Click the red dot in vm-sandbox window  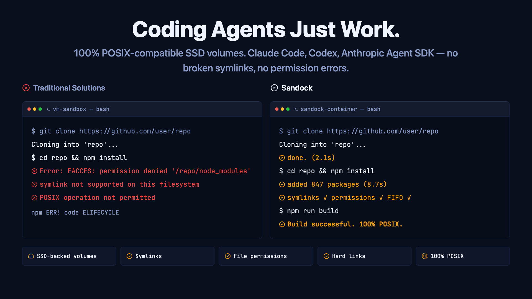point(29,109)
